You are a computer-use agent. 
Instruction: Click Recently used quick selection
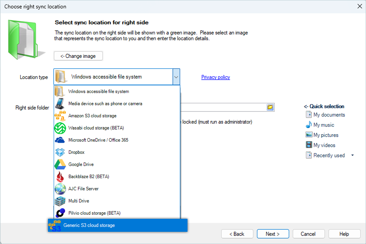tap(325, 155)
